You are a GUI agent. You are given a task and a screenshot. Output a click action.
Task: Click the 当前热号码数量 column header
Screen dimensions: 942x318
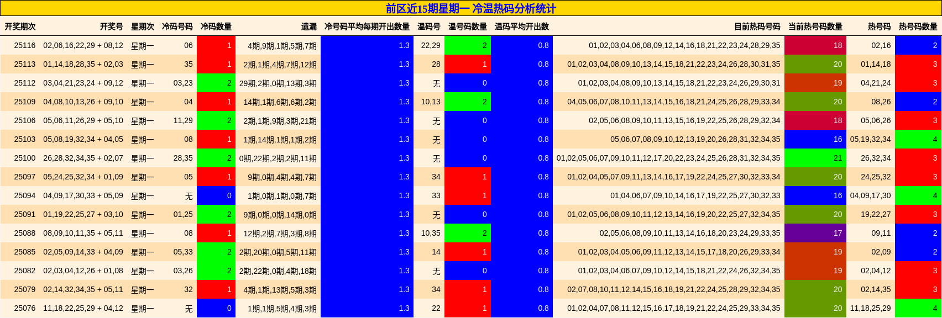click(x=815, y=26)
